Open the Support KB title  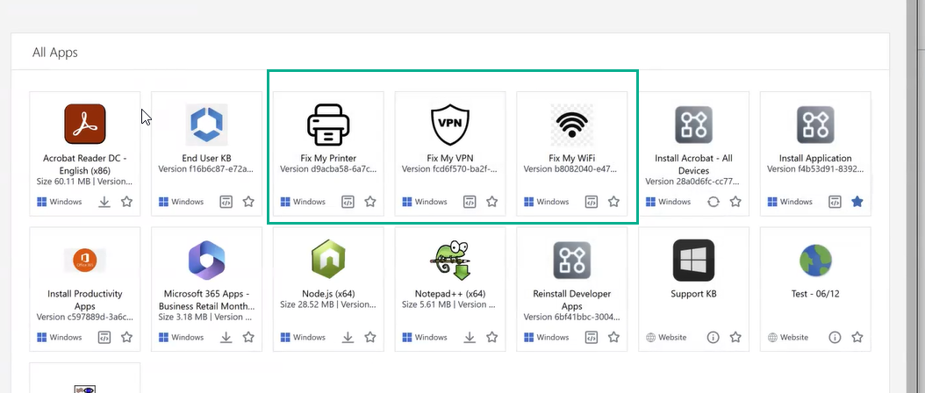tap(693, 294)
